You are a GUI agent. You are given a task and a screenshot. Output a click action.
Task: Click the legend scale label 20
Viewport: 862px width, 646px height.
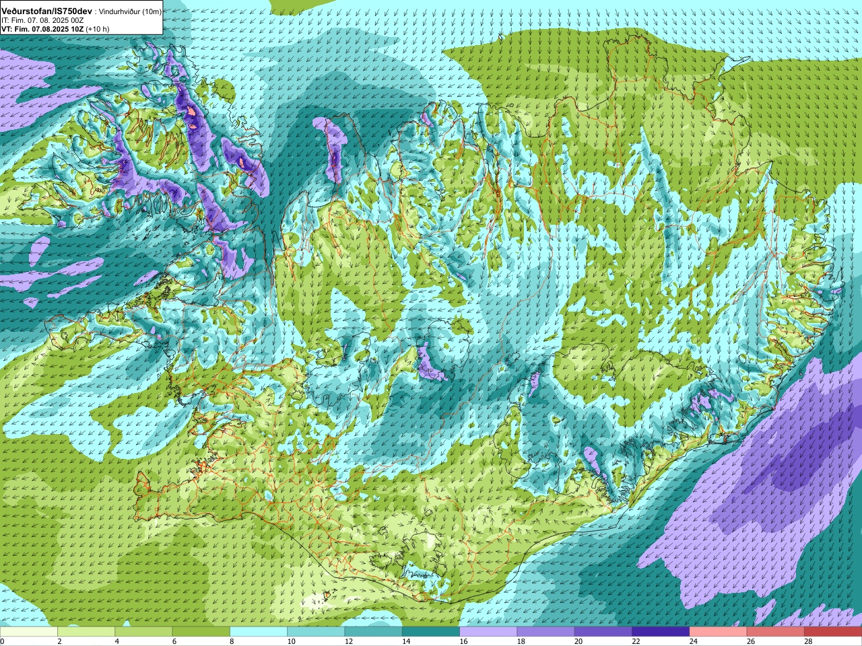(578, 641)
